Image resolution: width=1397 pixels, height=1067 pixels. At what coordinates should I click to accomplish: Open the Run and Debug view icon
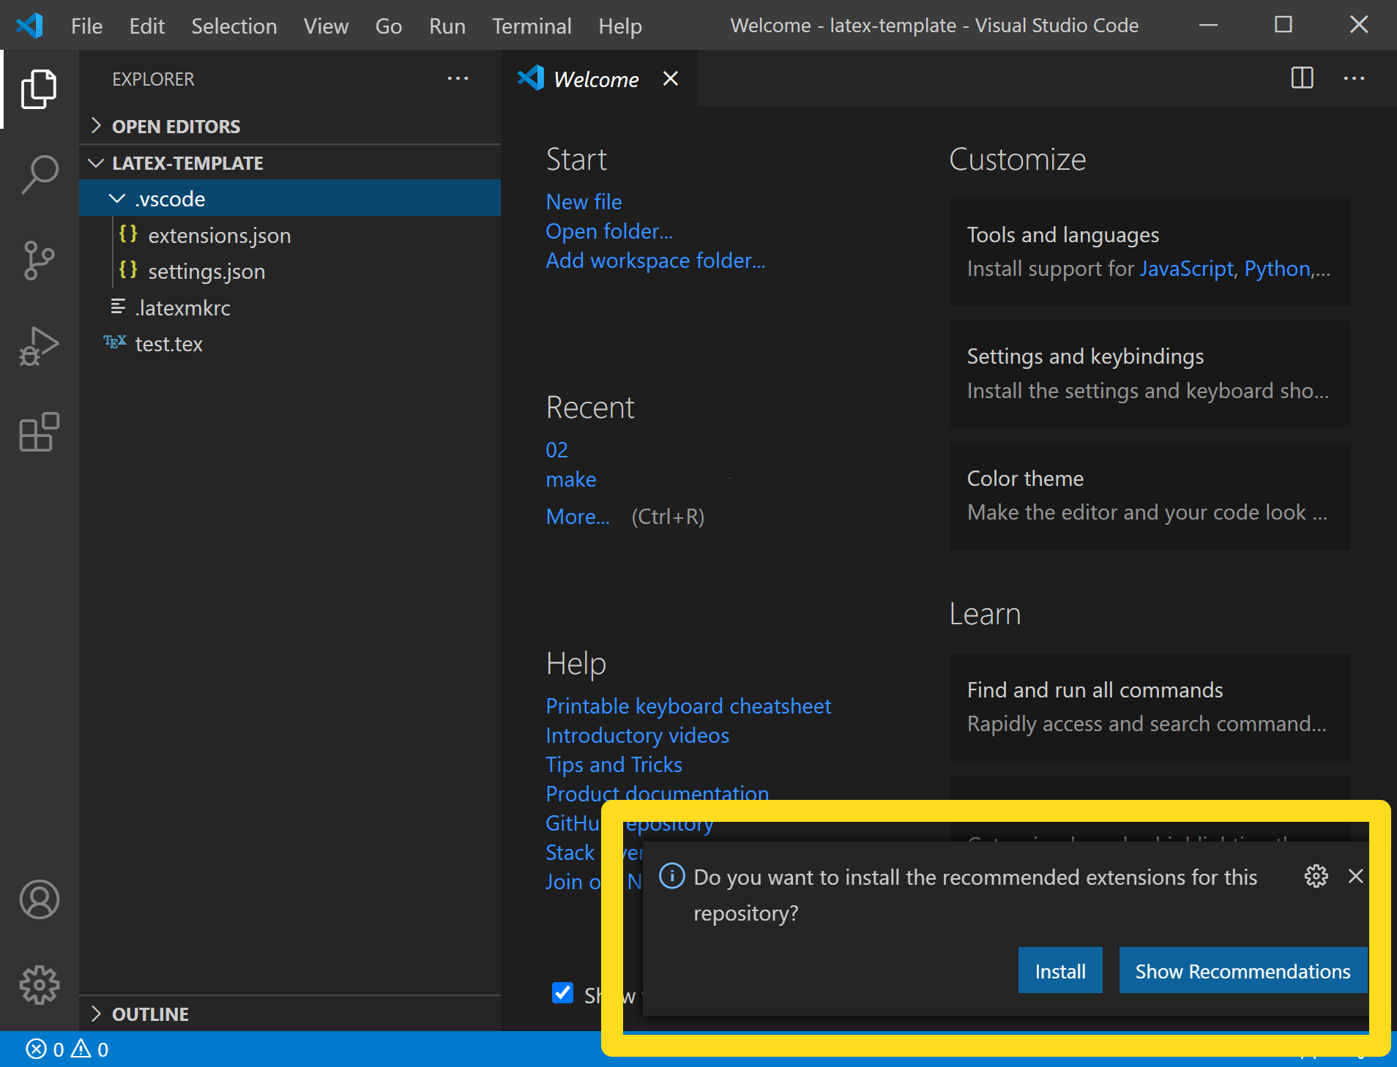pyautogui.click(x=39, y=345)
